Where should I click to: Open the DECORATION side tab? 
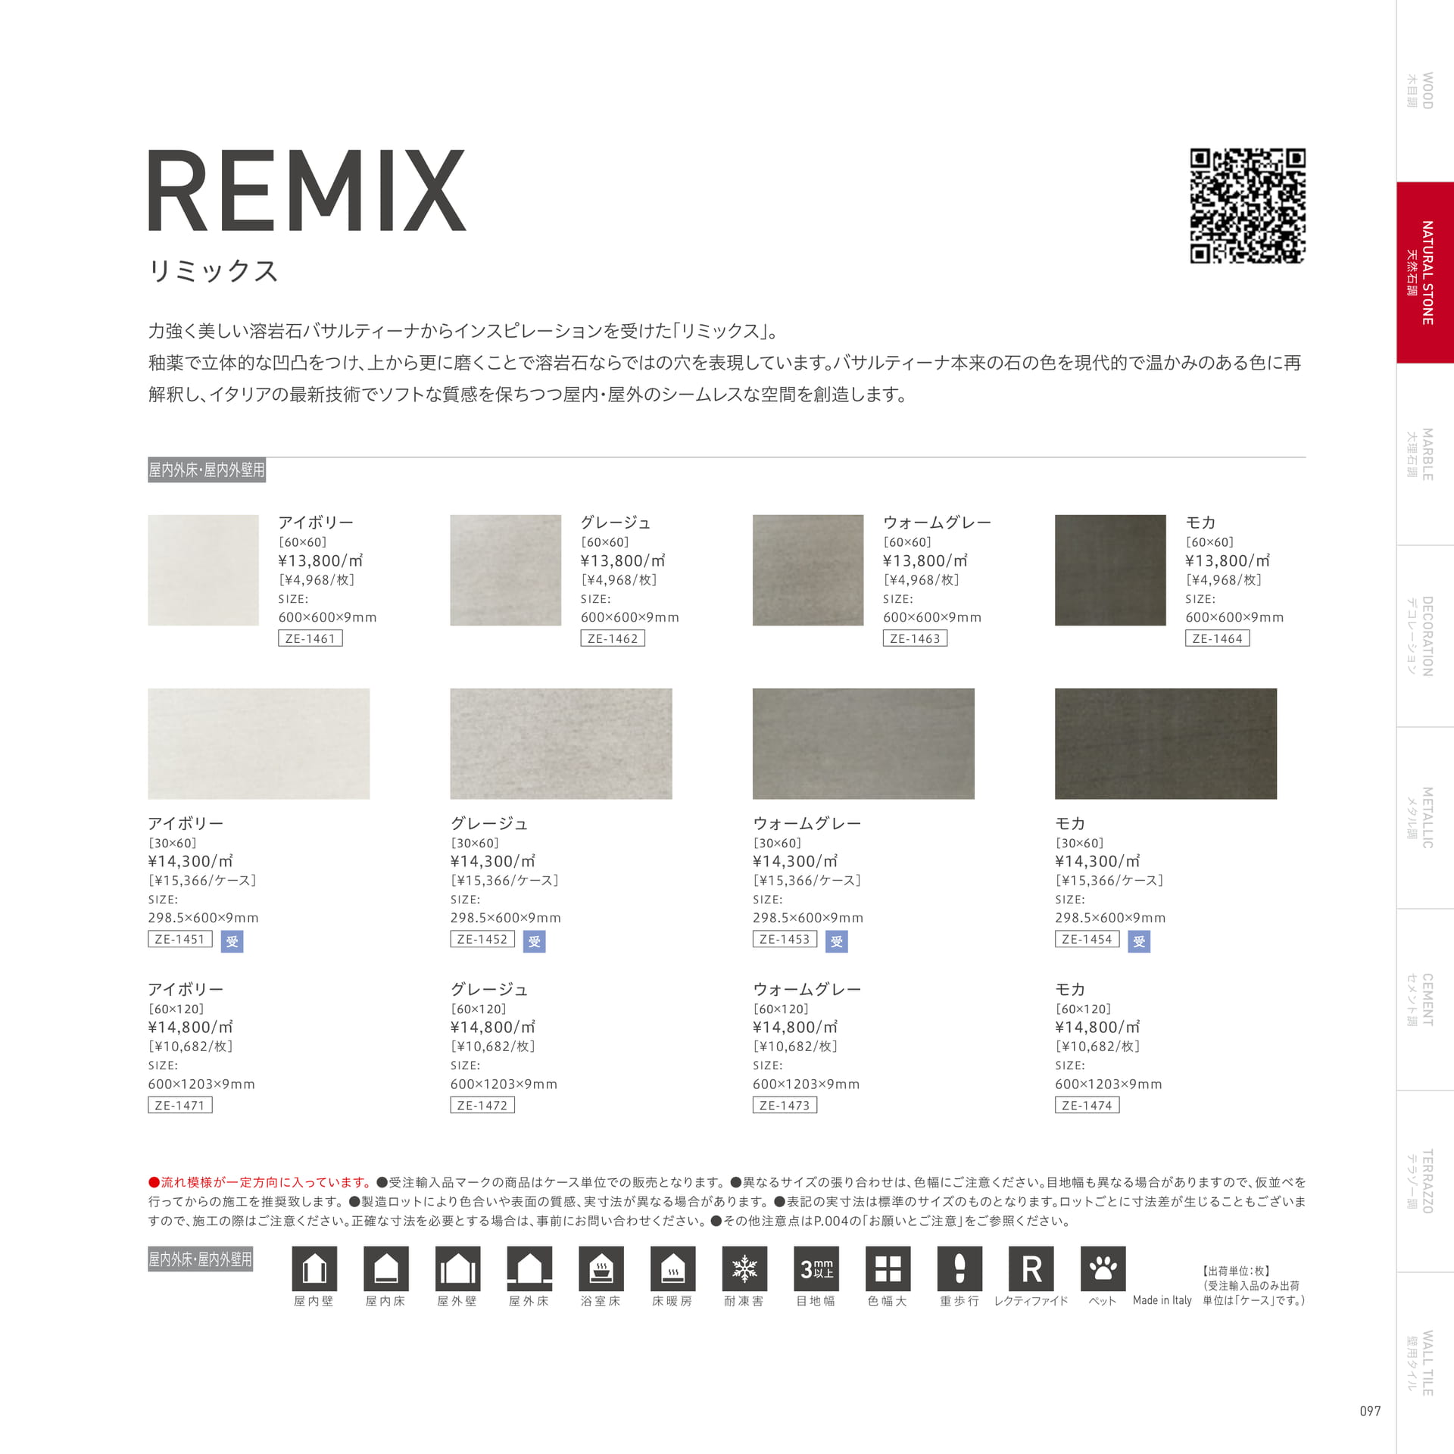point(1425,636)
